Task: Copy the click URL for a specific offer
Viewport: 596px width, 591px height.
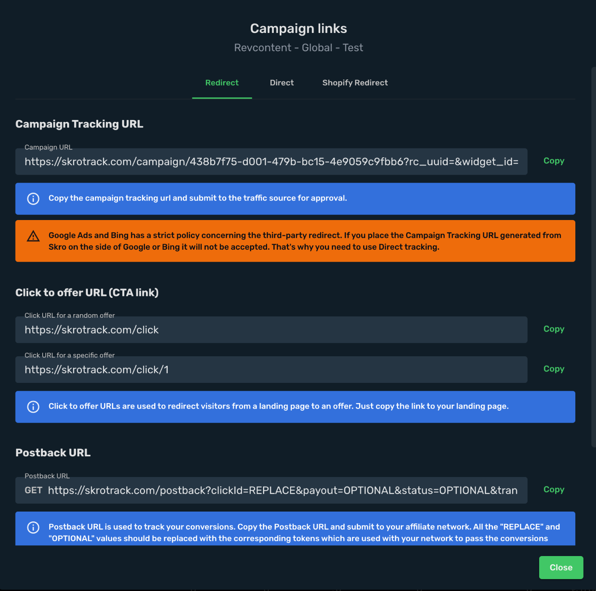Action: 553,369
